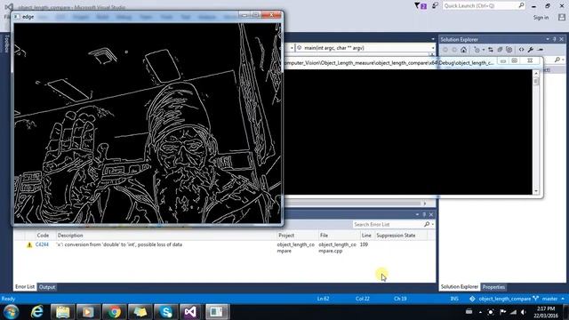
Task: Expand the Pending Changes Filter dropdown arrow
Action: (484, 50)
